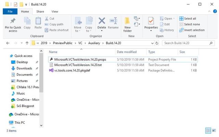Click Select all
Screen dimensions: 219x137
[x=188, y=18]
